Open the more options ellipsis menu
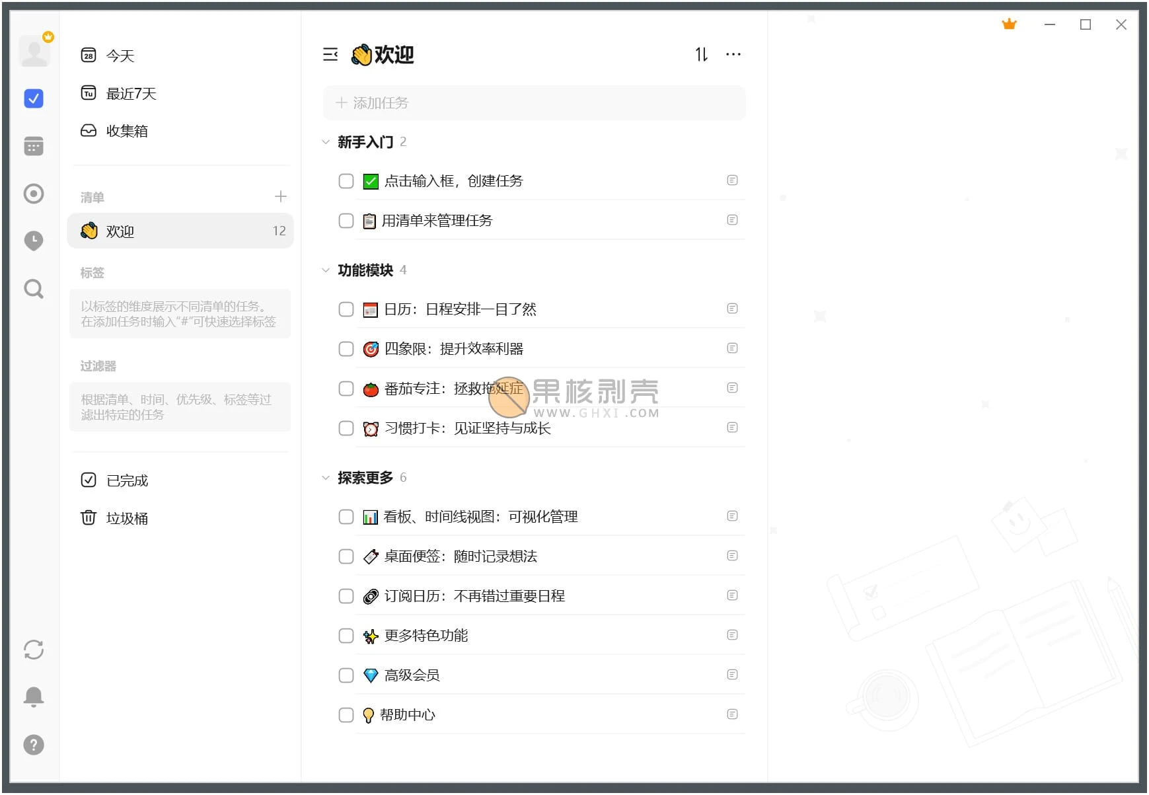Screen dimensions: 1149x795 coord(733,54)
